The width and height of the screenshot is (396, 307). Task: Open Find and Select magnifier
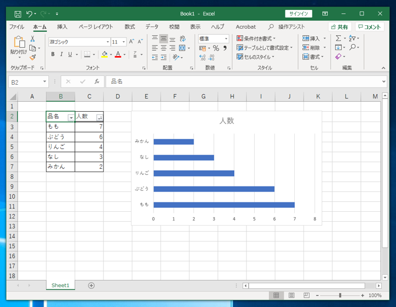[353, 47]
